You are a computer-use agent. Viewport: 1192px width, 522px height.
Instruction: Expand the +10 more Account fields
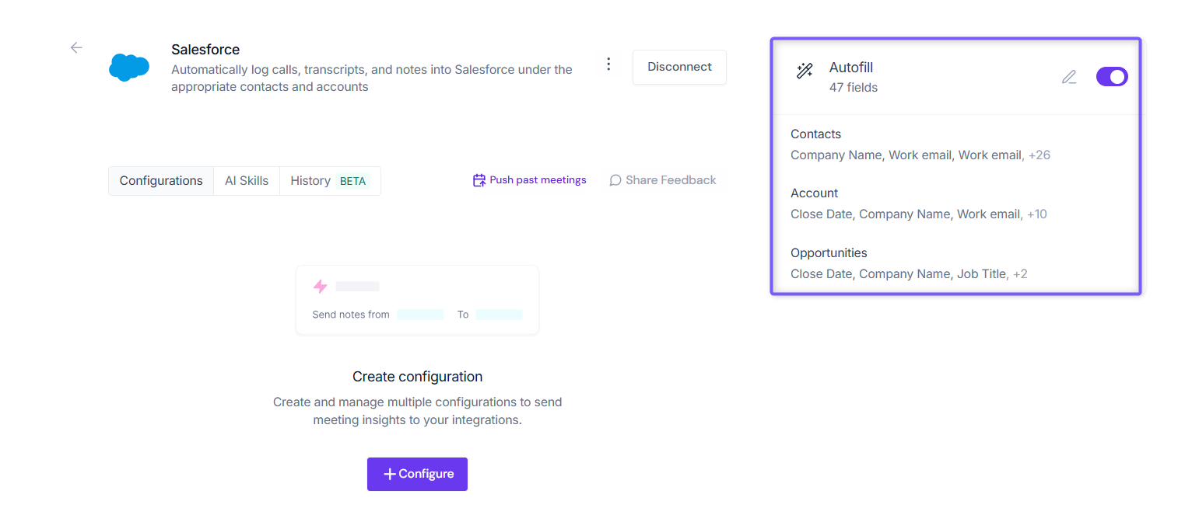(x=1037, y=214)
